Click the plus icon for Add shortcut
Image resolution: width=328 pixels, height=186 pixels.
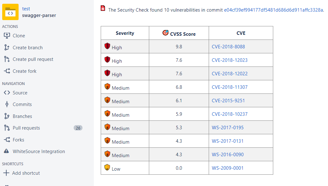coord(6,173)
